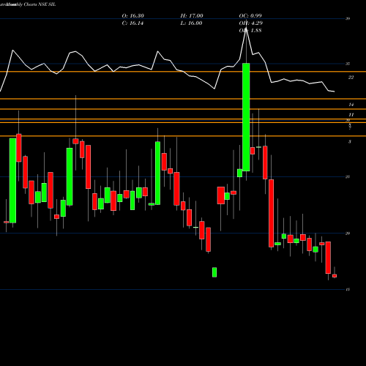
Task: Click the orange level label "14"
Action: click(351, 105)
